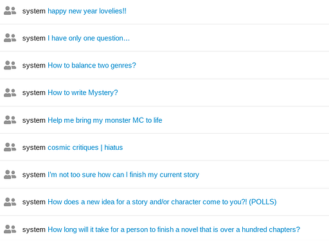Viewport: 329px width, 241px height.
Task: Click group icon beside 'I'm not too sure how' thread
Action: pos(10,175)
